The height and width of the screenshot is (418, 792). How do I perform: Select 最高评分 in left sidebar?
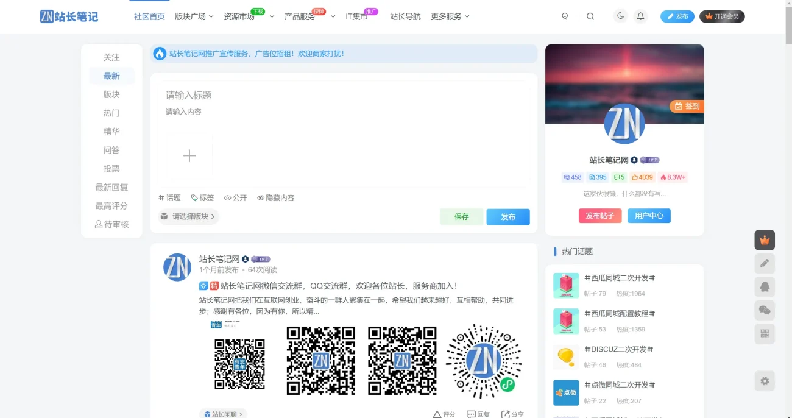[x=111, y=206]
